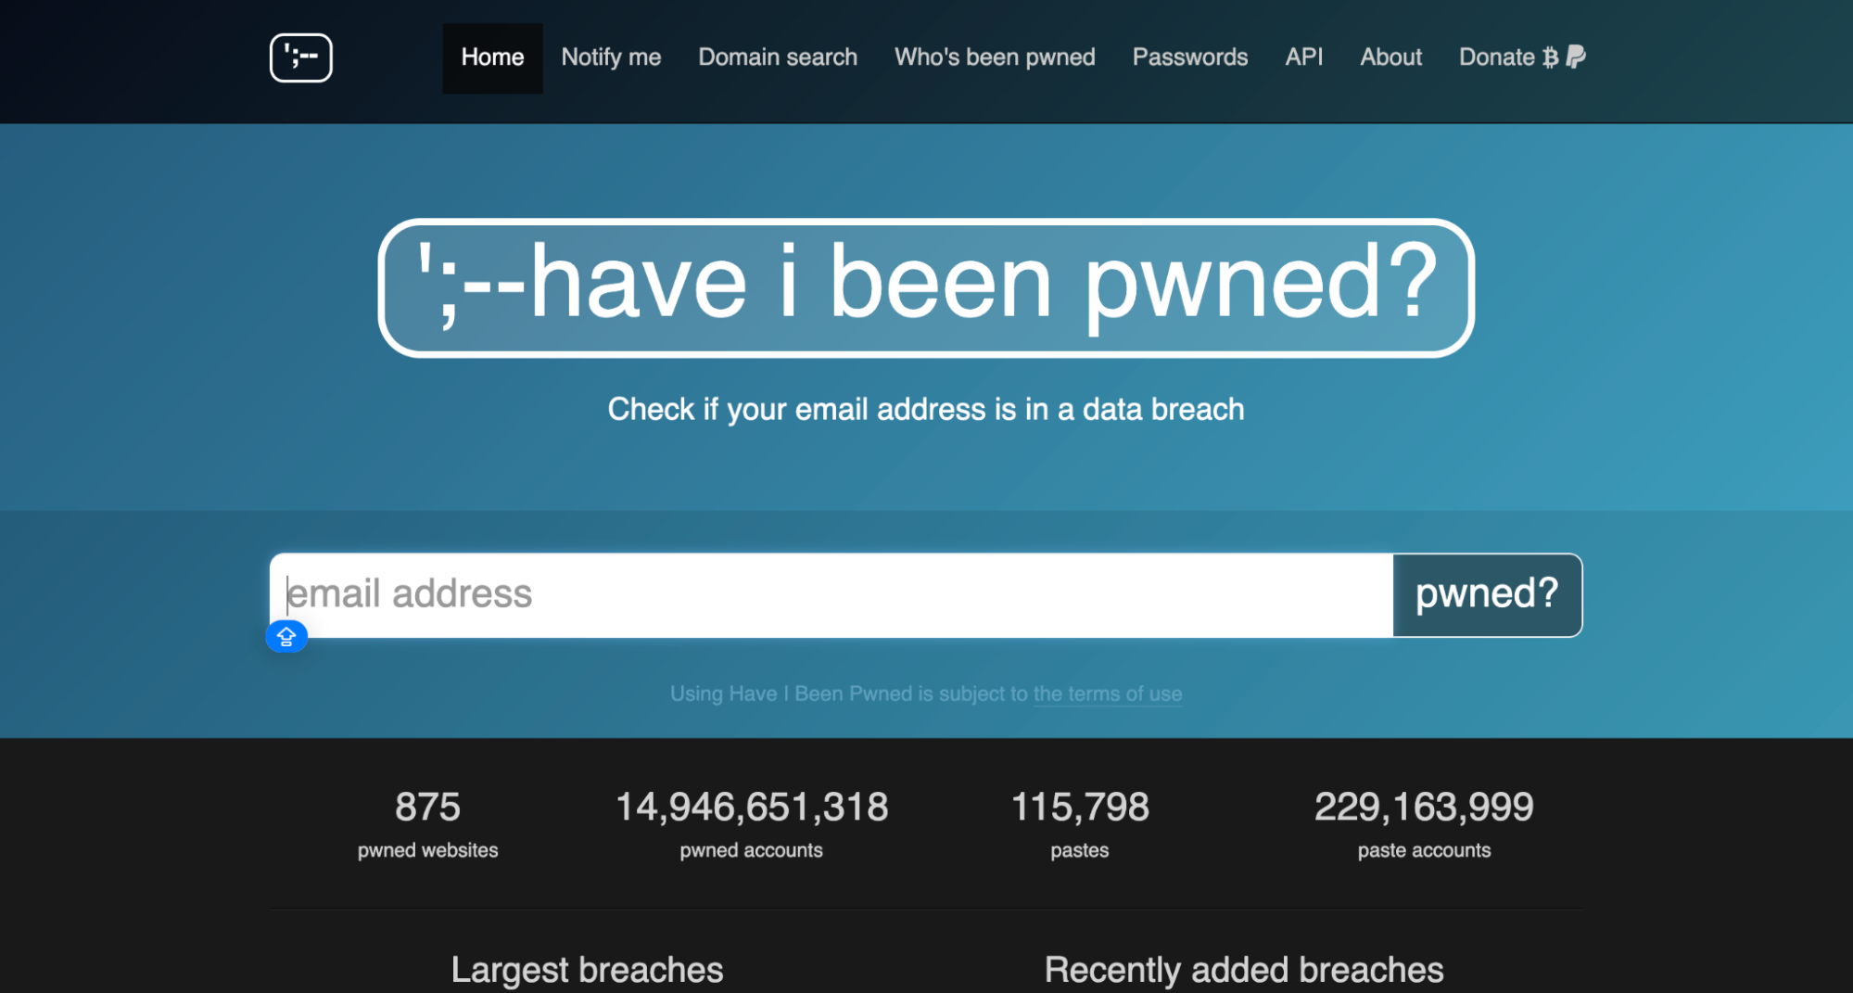Click the Bitcoin donation icon
1853x993 pixels.
coord(1549,57)
